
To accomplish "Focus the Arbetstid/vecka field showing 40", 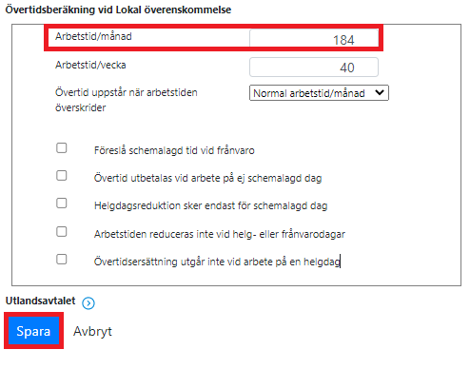I will (x=314, y=67).
